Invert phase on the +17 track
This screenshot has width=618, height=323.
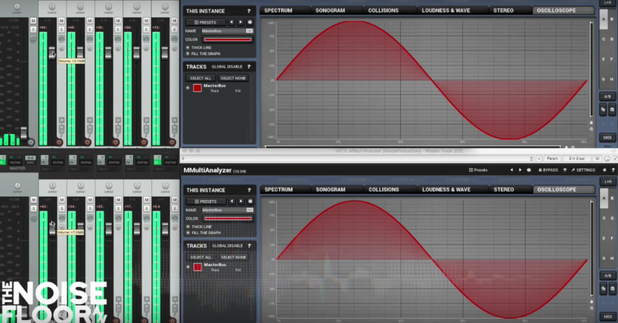146,227
